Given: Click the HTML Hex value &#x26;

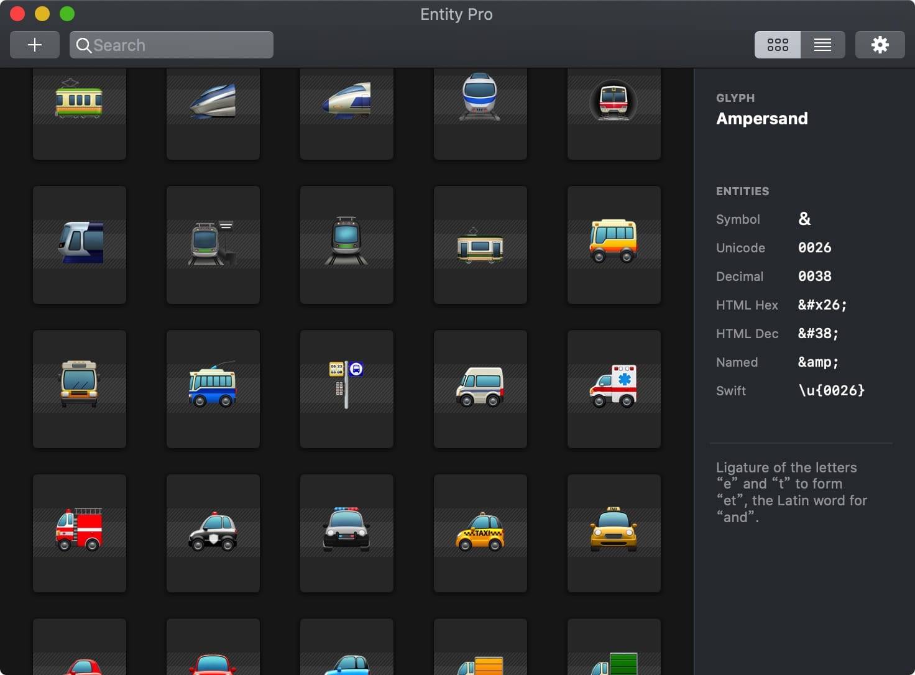Looking at the screenshot, I should (x=822, y=305).
